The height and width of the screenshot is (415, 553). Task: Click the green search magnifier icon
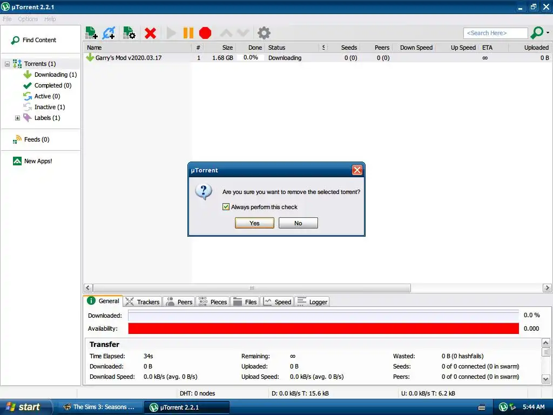[x=537, y=33]
